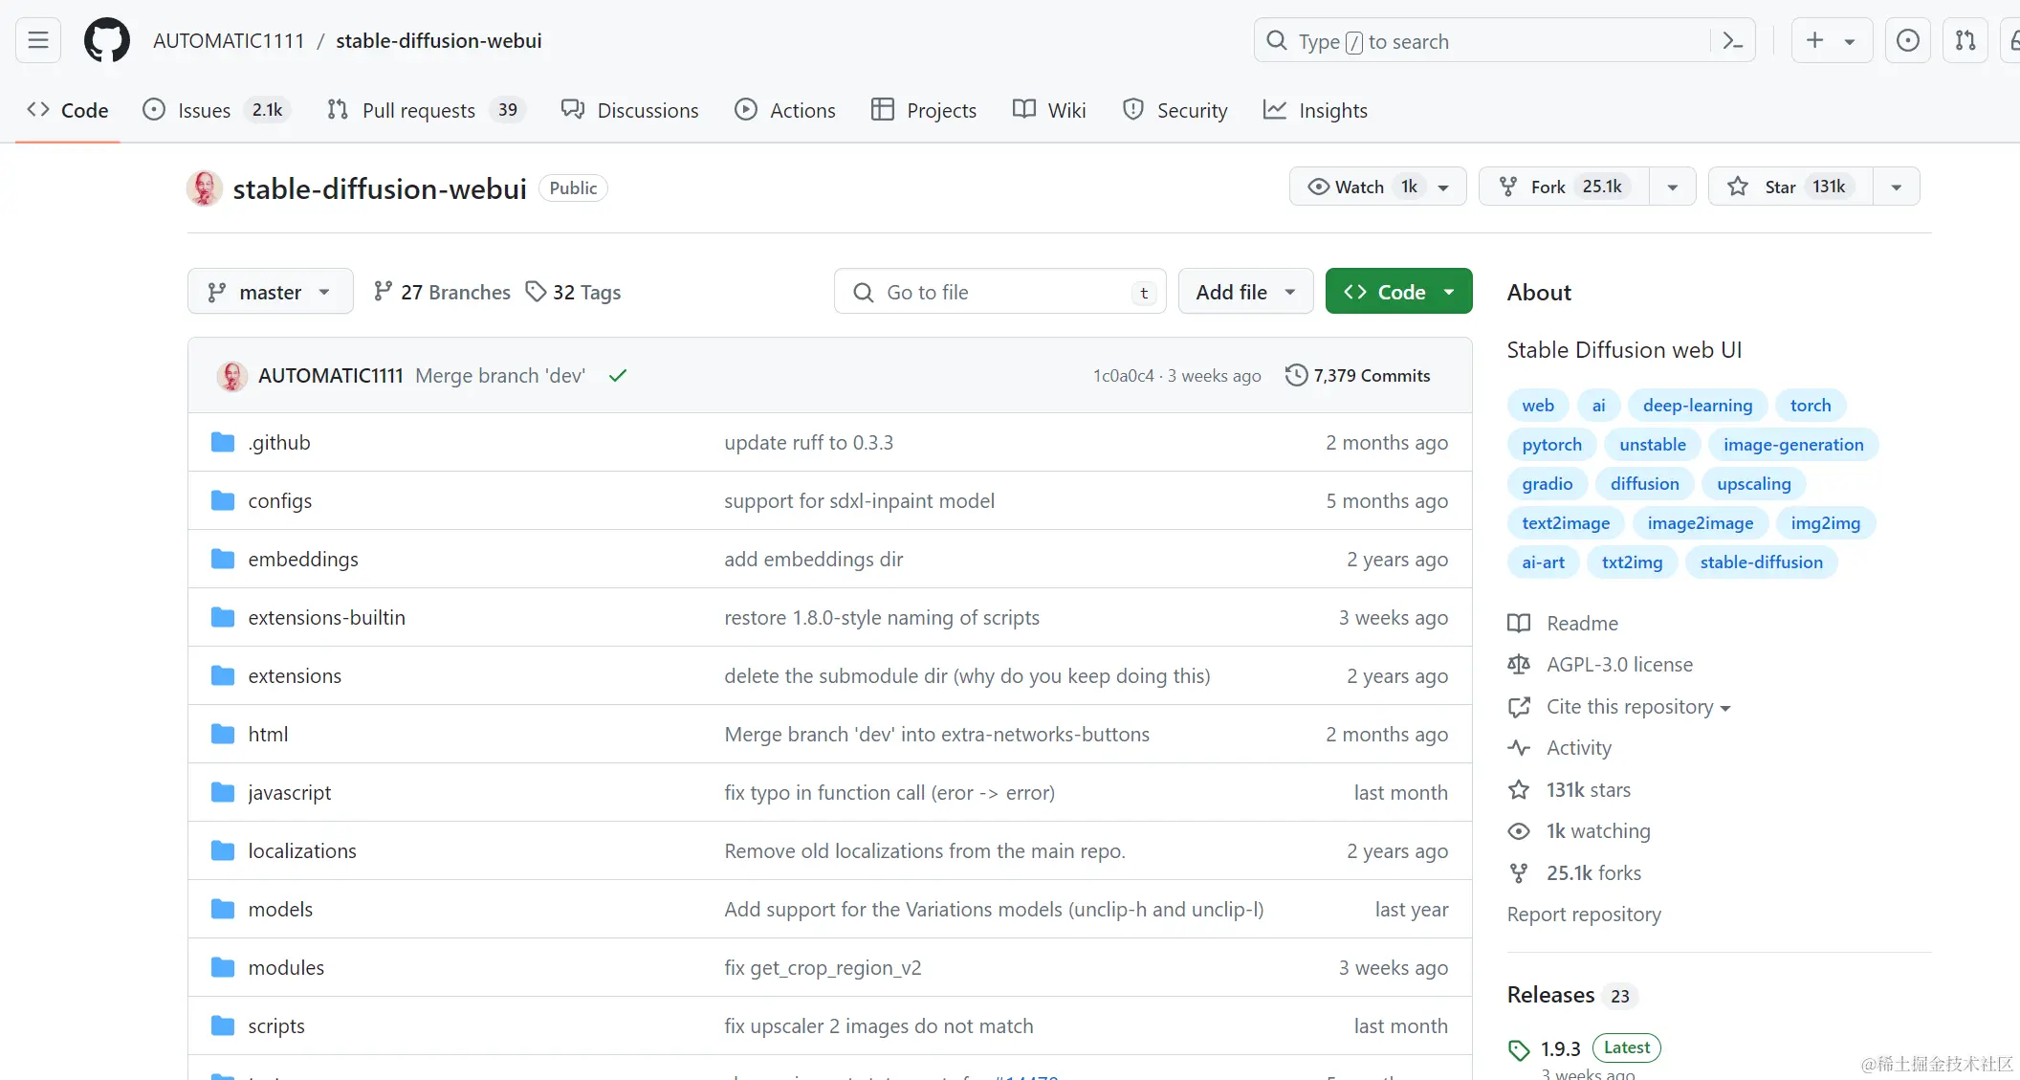Open the pull requests icon in header

(x=1965, y=40)
